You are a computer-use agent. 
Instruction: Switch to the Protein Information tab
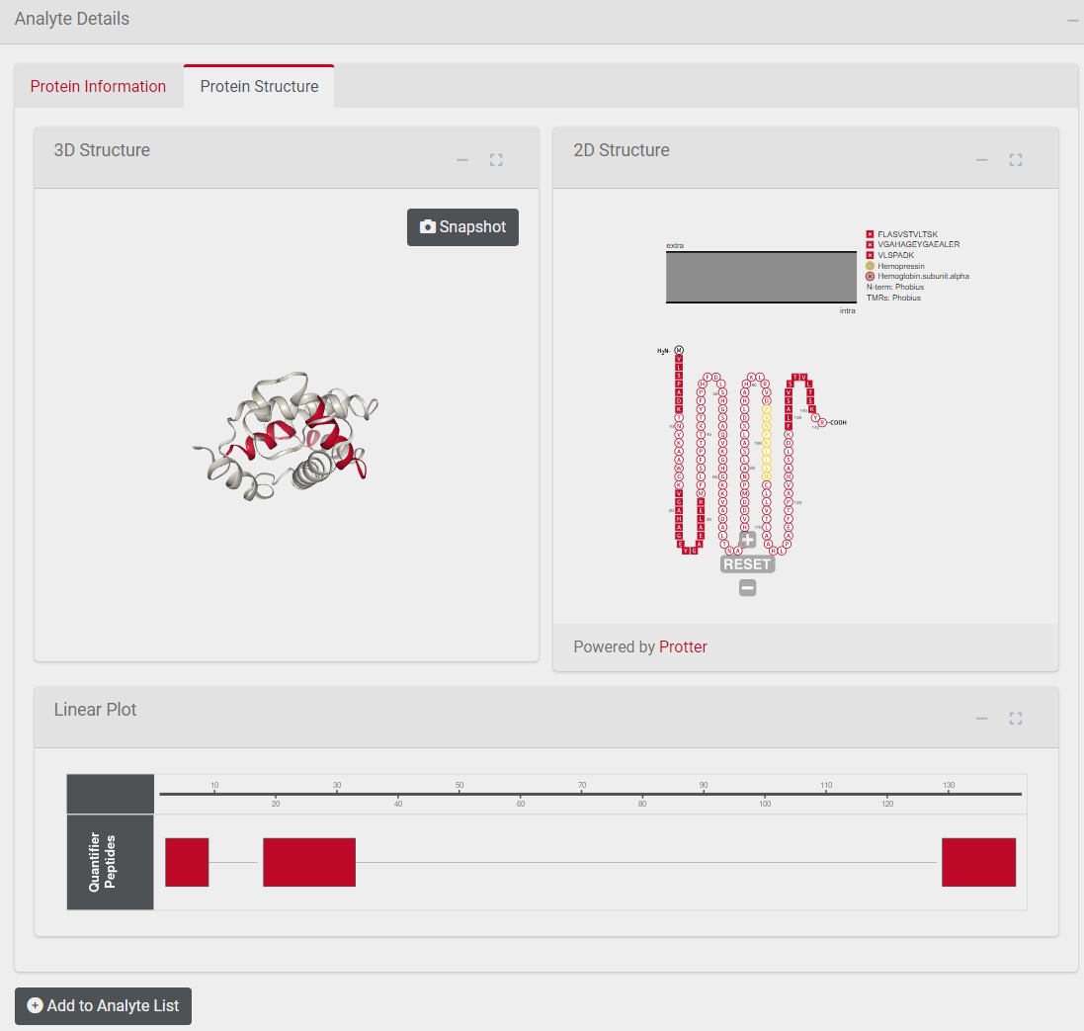(98, 86)
